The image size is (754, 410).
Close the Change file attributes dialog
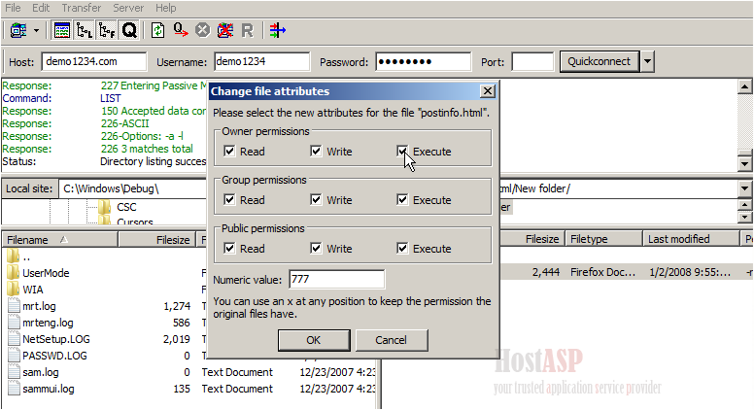(x=488, y=91)
